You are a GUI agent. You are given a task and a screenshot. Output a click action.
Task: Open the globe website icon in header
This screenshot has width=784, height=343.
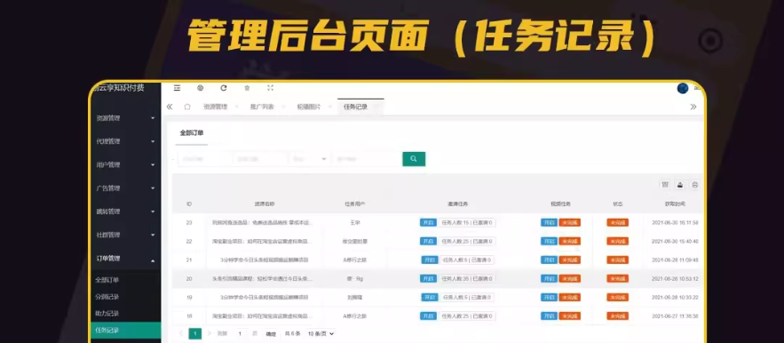(x=201, y=88)
